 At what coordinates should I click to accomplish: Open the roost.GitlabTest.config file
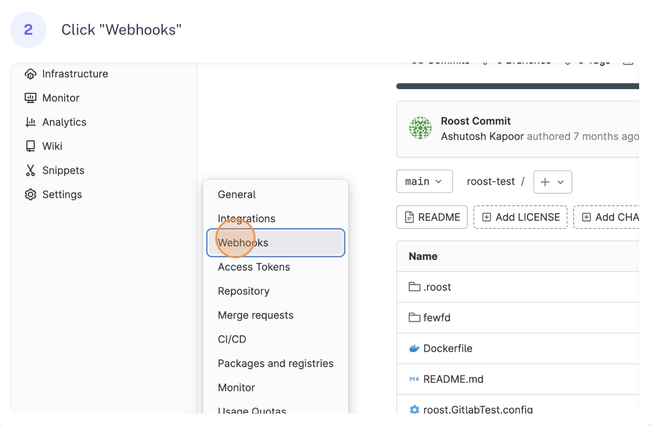(478, 410)
